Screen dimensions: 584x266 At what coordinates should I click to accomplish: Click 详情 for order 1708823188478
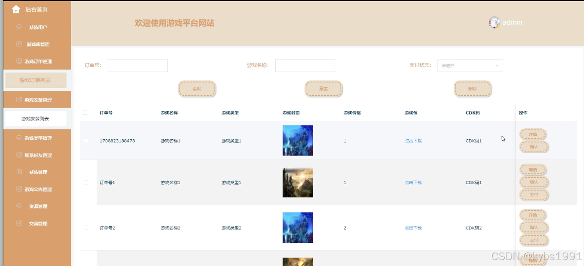click(x=533, y=134)
